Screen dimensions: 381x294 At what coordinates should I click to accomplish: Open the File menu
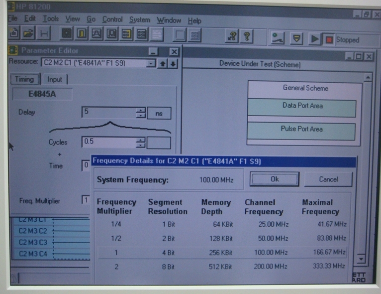tap(12, 18)
